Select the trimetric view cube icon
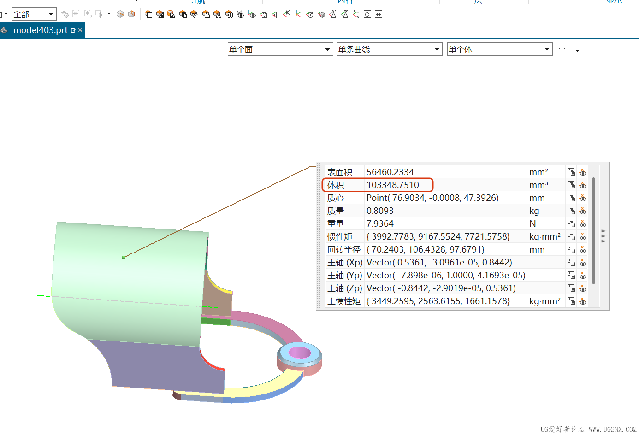This screenshot has width=639, height=435. click(119, 14)
